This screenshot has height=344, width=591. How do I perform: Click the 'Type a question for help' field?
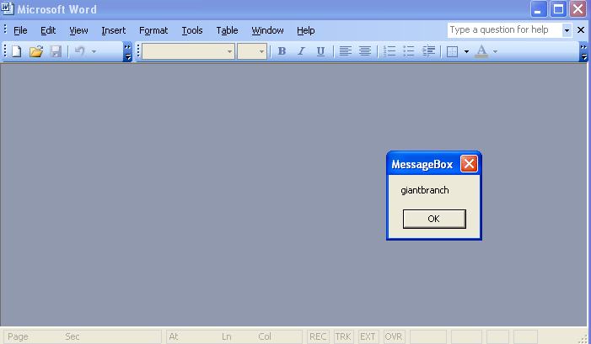505,30
